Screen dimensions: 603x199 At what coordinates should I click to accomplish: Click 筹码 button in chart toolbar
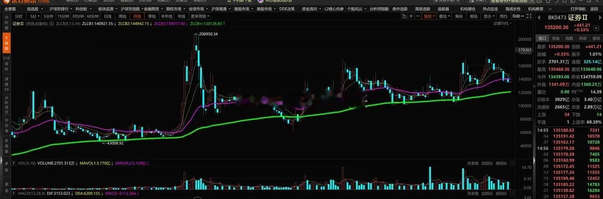click(459, 16)
